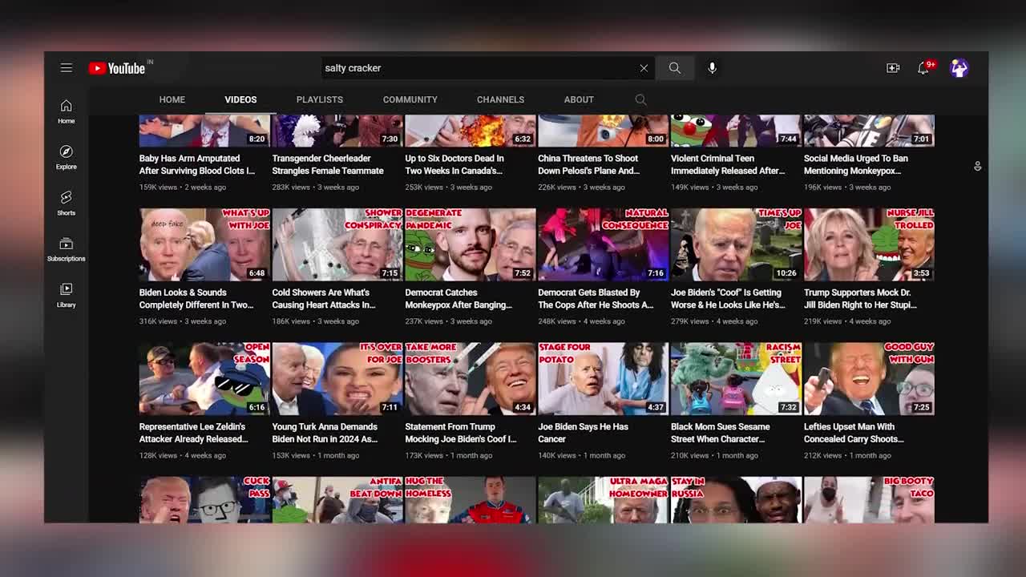The height and width of the screenshot is (577, 1026).
Task: Play the 'Racism Street' thumbnail
Action: (737, 379)
